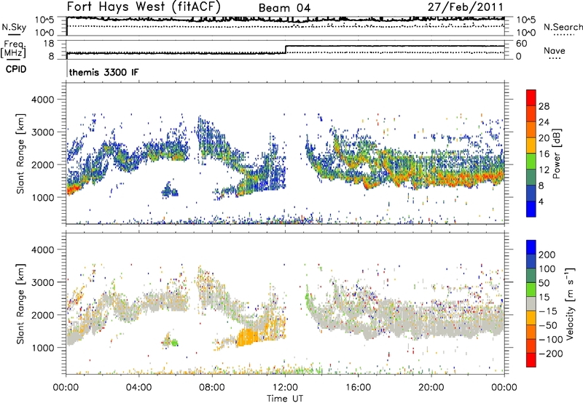The height and width of the screenshot is (403, 583).
Task: Click the 'CPID' label
Action: [x=16, y=69]
